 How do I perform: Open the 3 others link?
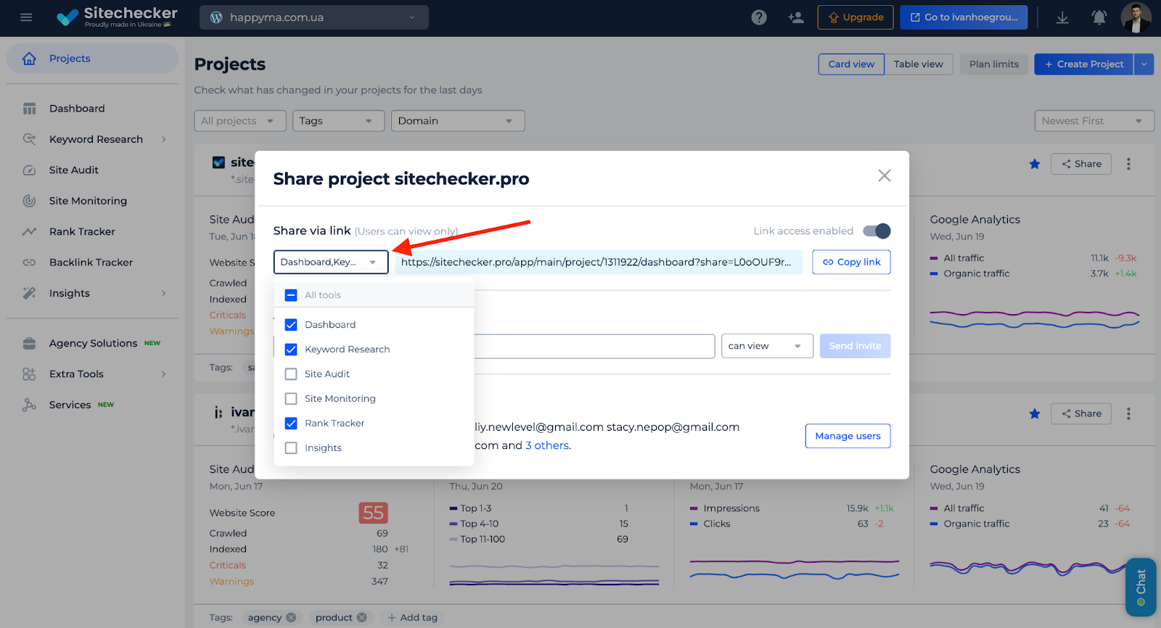point(547,446)
